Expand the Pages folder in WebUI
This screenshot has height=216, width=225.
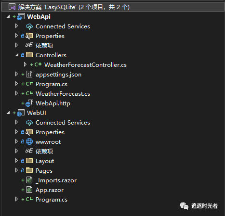pos(16,170)
